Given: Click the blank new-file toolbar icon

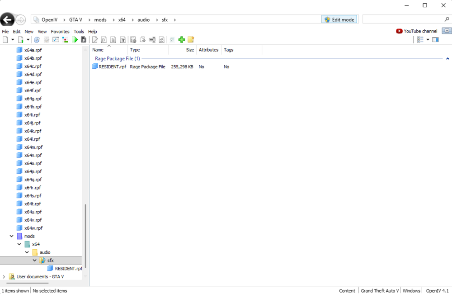Looking at the screenshot, I should pos(5,39).
